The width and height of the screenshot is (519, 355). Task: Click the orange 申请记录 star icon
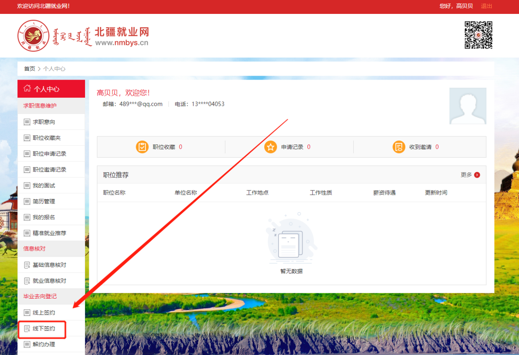pyautogui.click(x=270, y=147)
